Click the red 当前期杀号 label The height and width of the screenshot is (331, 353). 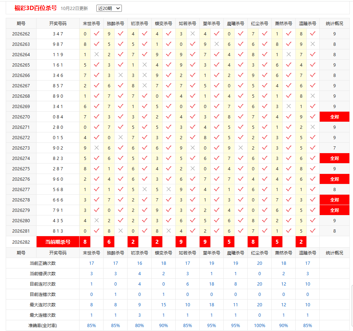tap(58, 242)
